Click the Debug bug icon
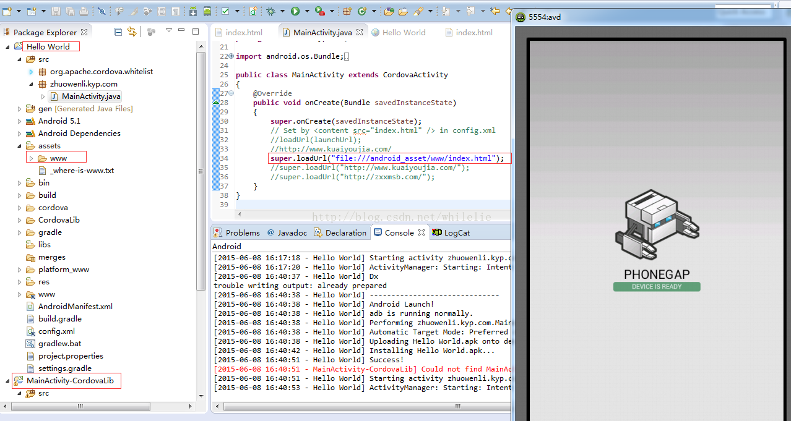 [271, 11]
